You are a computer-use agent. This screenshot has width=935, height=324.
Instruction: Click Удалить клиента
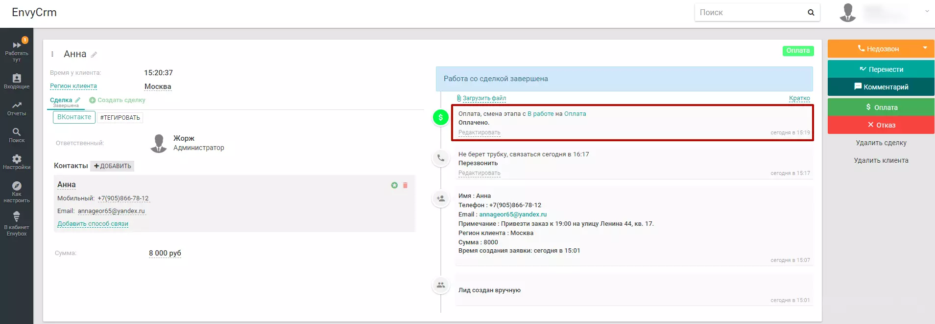click(881, 161)
